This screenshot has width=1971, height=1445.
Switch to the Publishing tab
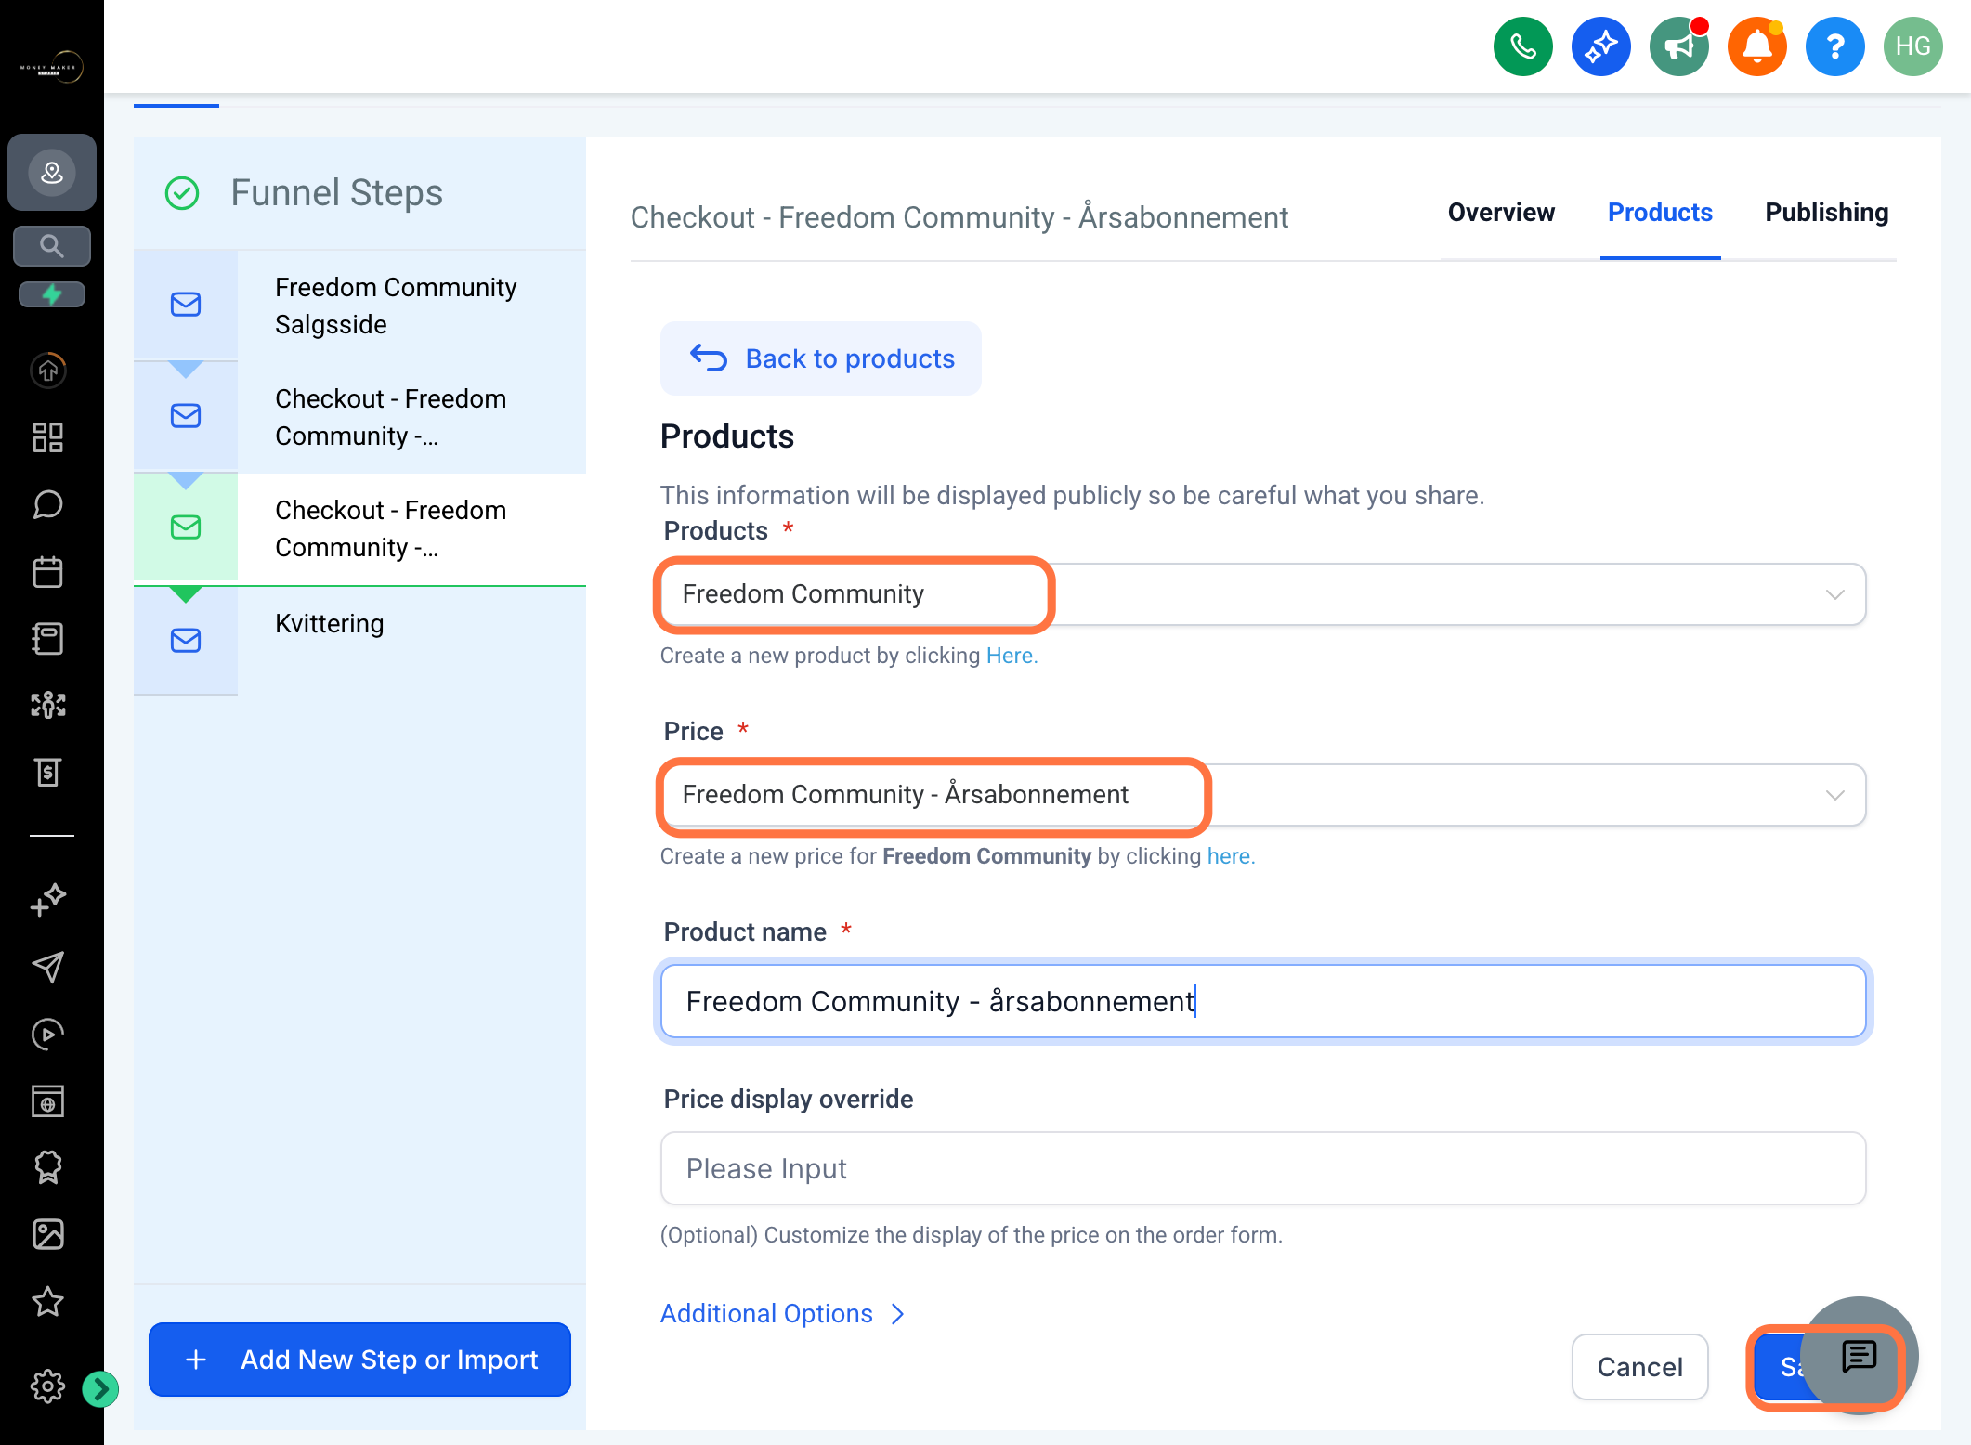pyautogui.click(x=1826, y=213)
